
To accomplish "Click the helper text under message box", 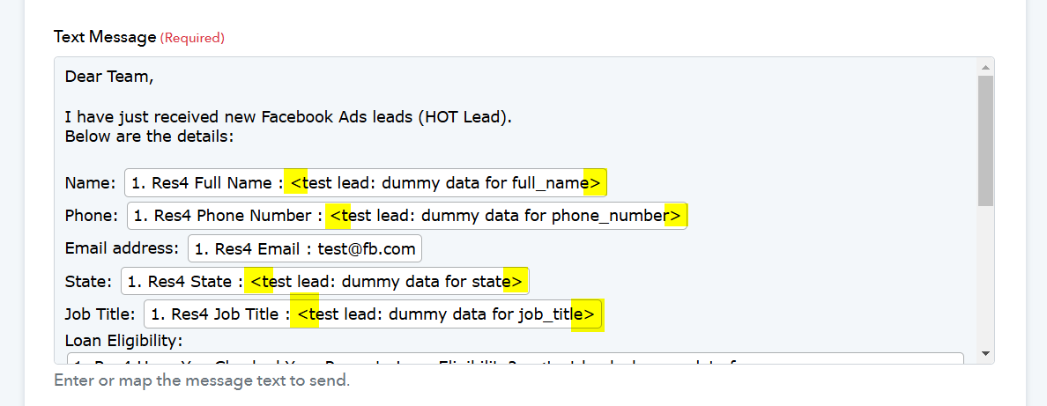I will 202,381.
